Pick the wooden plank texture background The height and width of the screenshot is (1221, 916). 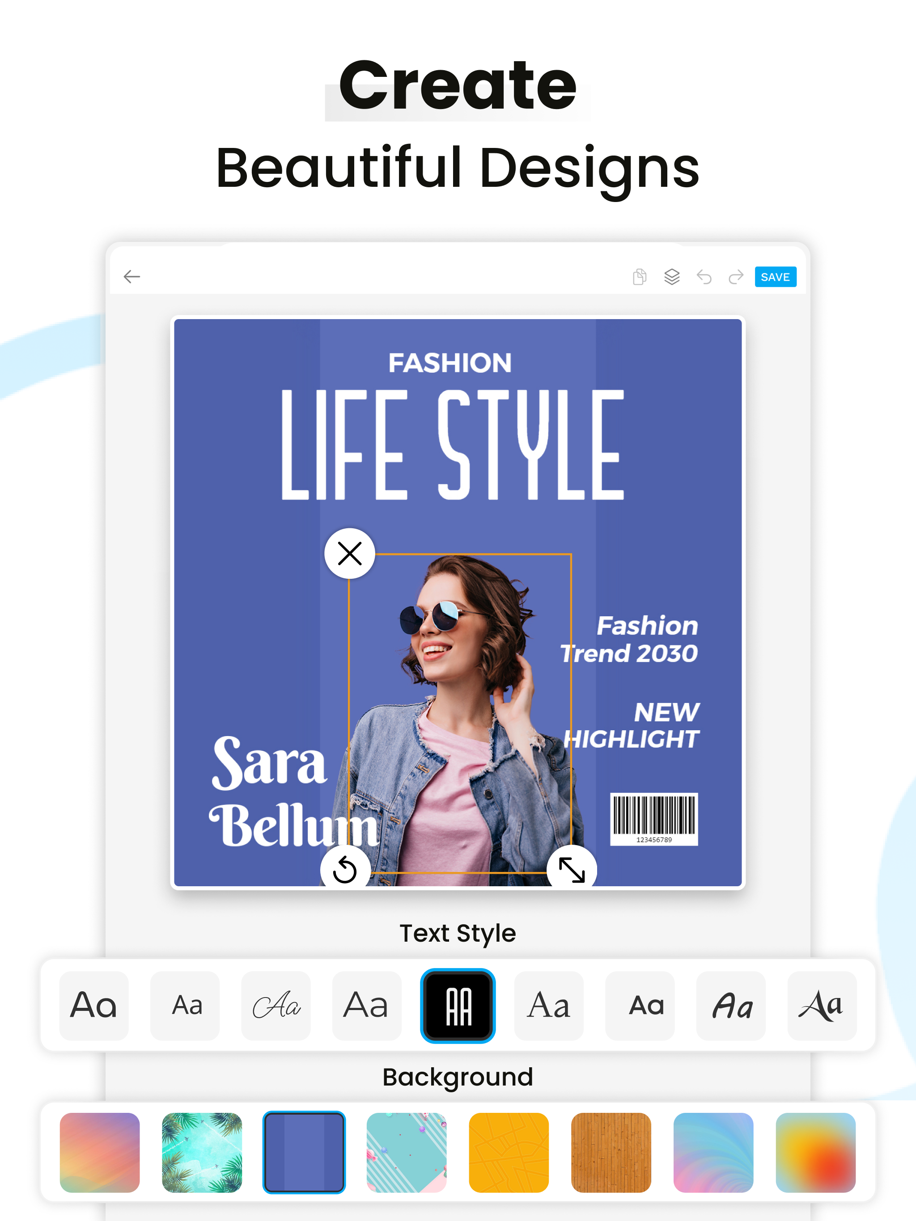pos(611,1152)
